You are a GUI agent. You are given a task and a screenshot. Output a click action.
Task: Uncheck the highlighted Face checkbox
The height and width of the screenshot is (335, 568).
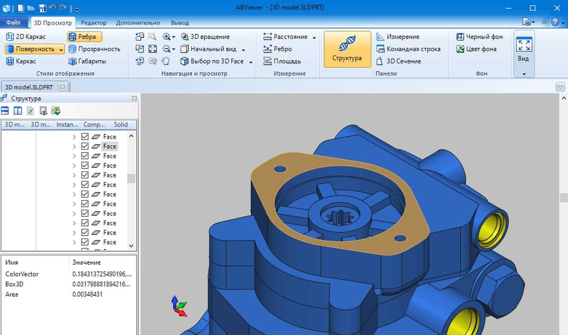[85, 146]
